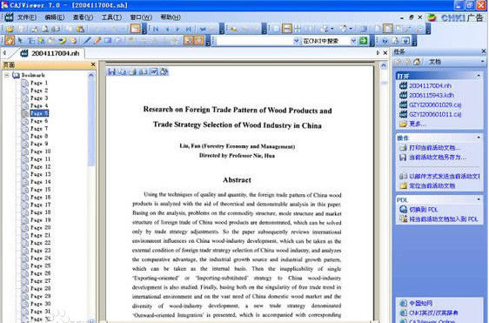489x323 pixels.
Task: Go to first page navigation button
Action: coord(156,29)
